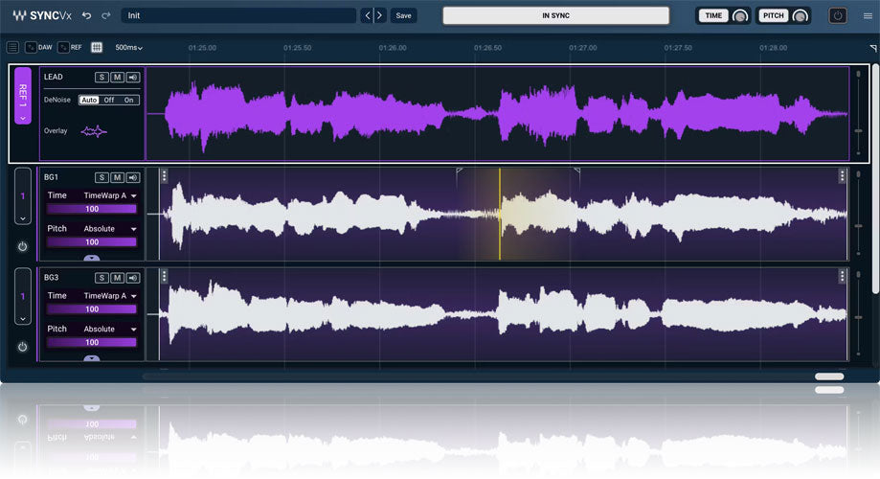The image size is (880, 479).
Task: Toggle the grid view icon
Action: [x=97, y=48]
